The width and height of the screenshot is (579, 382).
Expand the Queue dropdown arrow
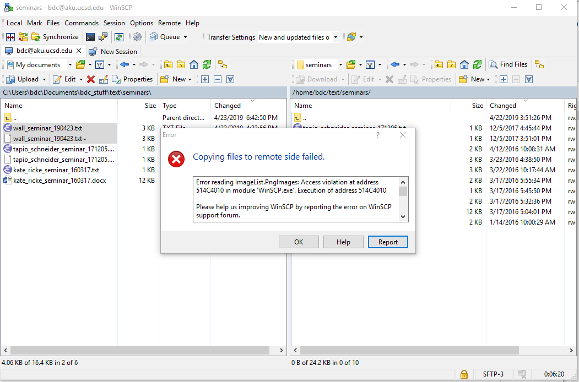pos(185,37)
